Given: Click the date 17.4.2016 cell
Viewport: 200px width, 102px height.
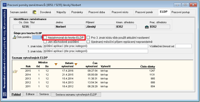Looking at the screenshot, I should tap(68, 71).
